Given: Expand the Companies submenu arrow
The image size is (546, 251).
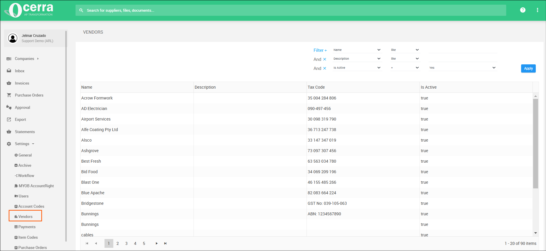Looking at the screenshot, I should 38,59.
